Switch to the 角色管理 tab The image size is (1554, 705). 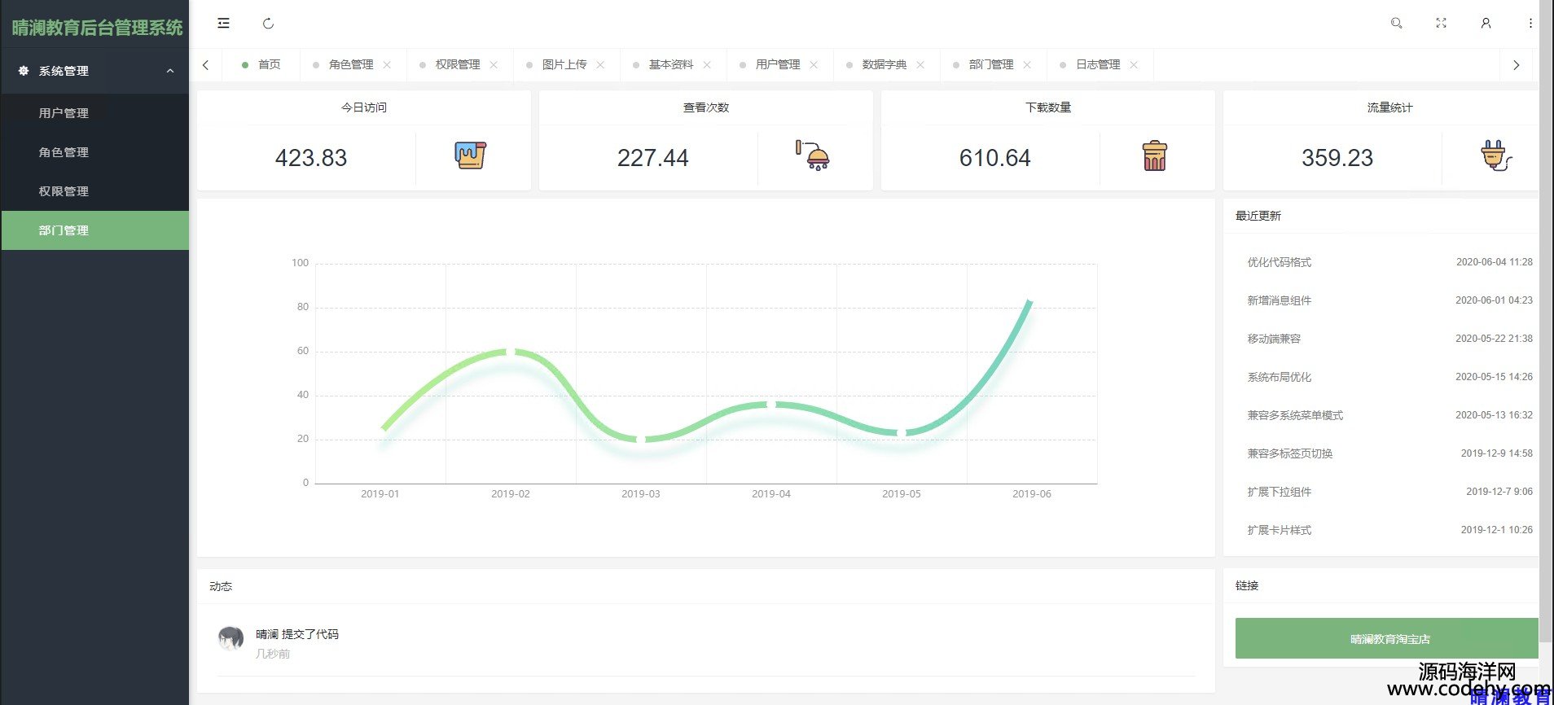coord(351,64)
